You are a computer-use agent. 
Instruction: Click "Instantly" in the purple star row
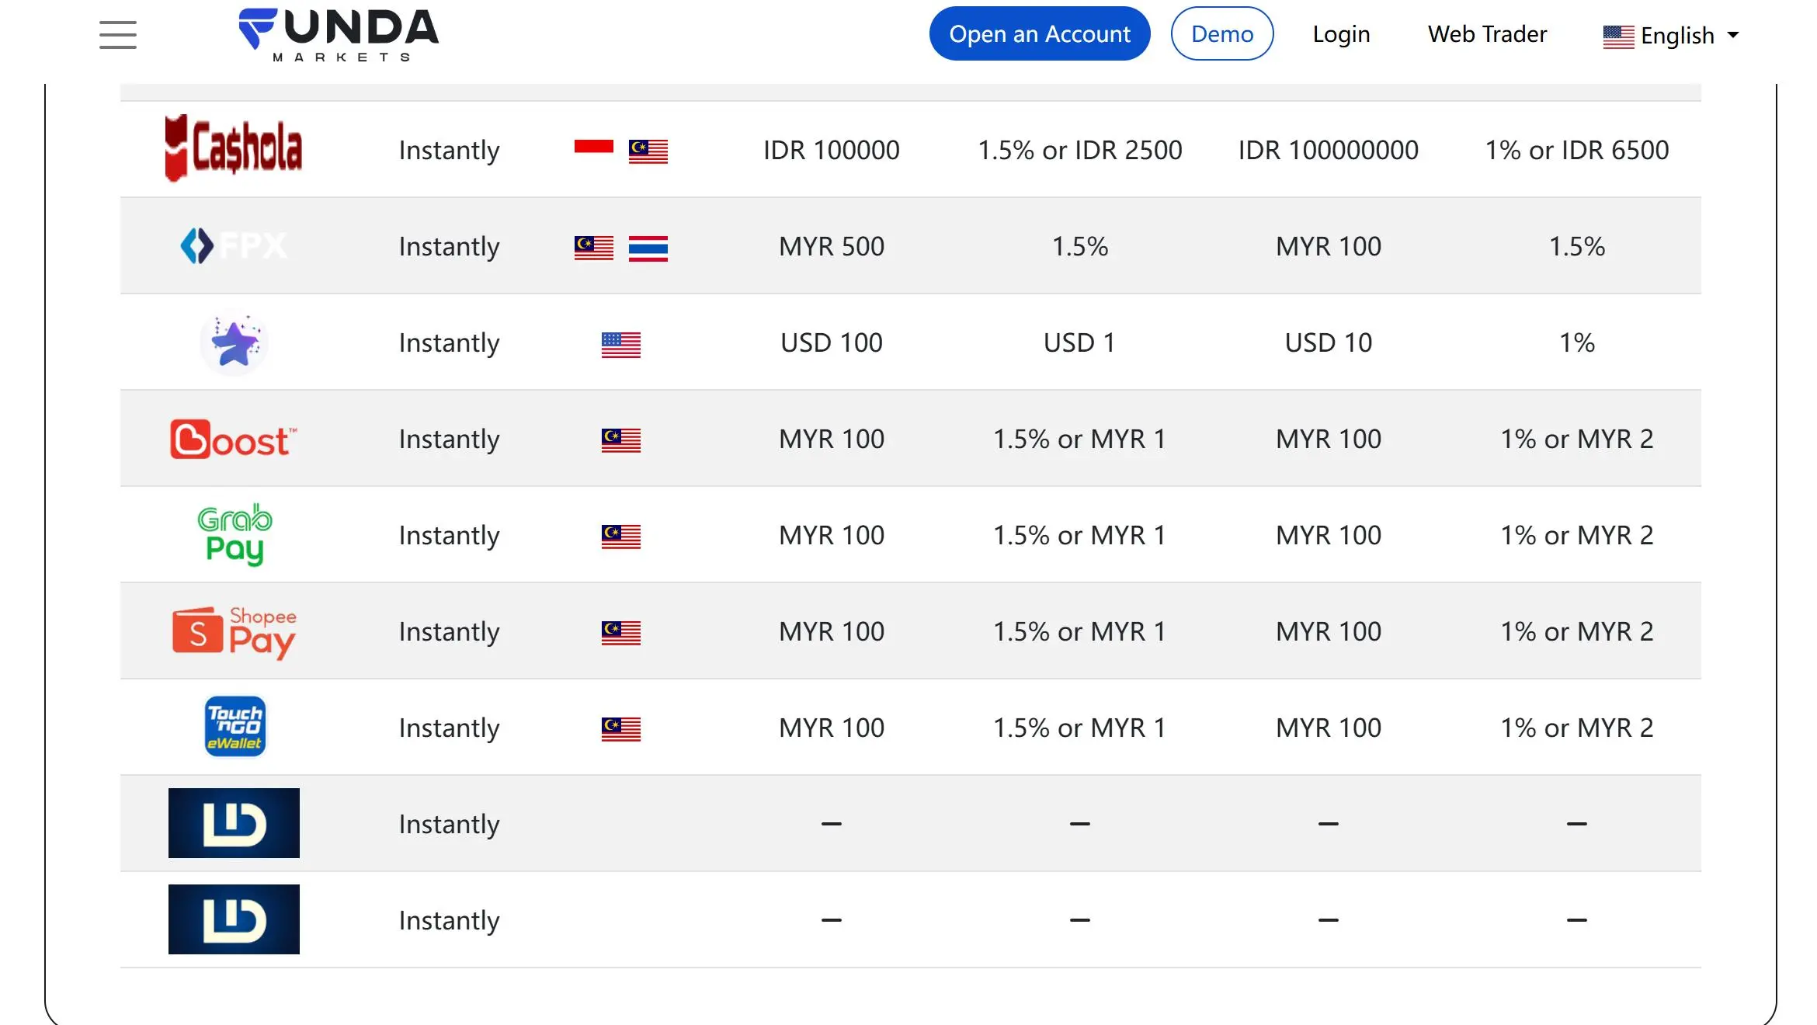pos(449,342)
